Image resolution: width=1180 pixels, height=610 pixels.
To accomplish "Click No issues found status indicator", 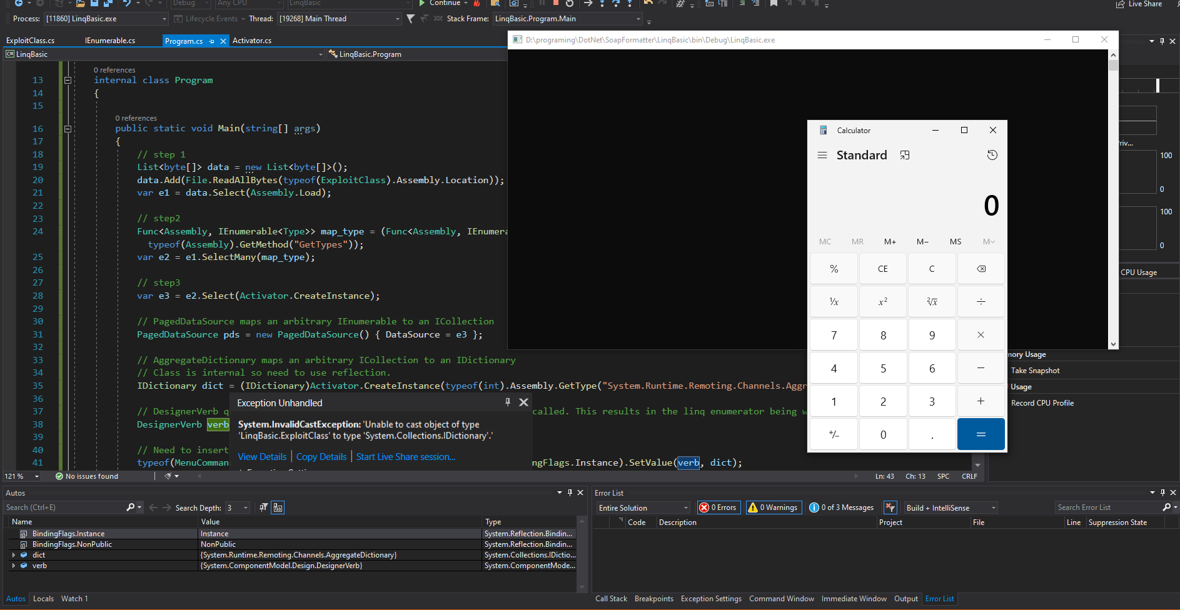I will (x=87, y=476).
